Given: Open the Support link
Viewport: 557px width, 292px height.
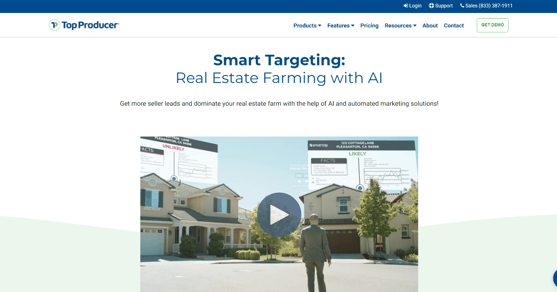Looking at the screenshot, I should 443,6.
